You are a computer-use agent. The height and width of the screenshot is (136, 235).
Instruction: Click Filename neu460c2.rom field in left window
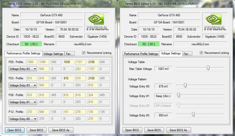pyautogui.click(x=83, y=44)
